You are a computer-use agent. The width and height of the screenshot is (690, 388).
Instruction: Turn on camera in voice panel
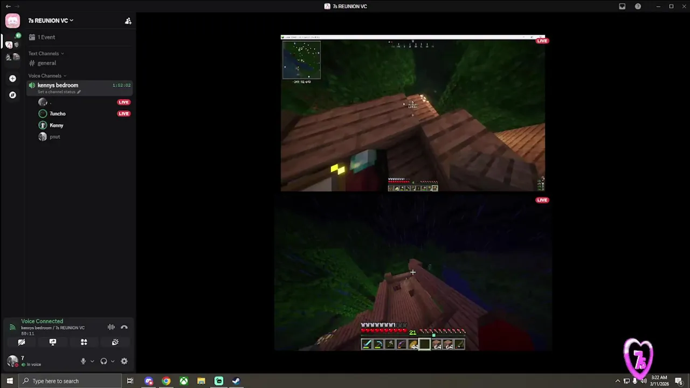coord(22,342)
